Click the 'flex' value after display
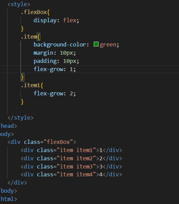 70,20
